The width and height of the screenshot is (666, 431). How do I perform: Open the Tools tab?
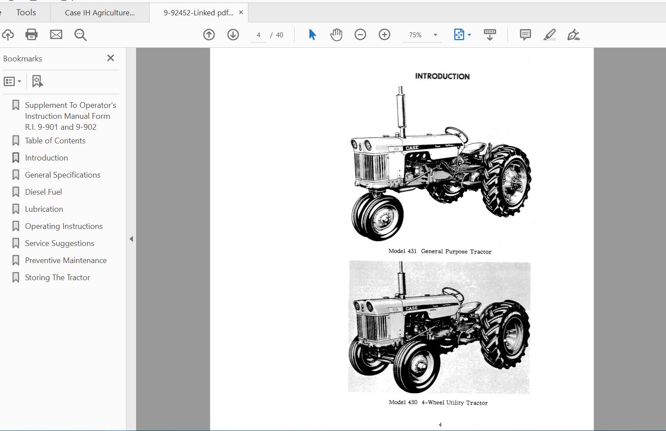click(x=26, y=13)
